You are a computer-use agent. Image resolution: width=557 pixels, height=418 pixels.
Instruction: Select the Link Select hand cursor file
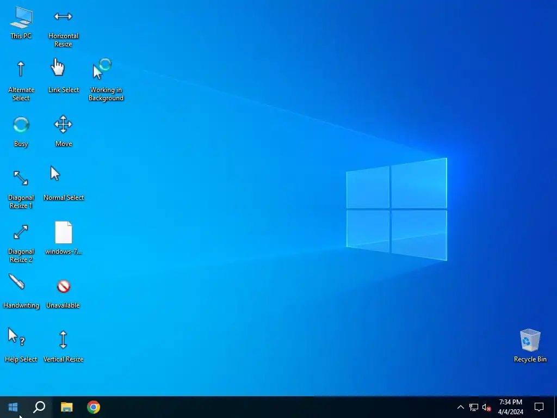63,76
